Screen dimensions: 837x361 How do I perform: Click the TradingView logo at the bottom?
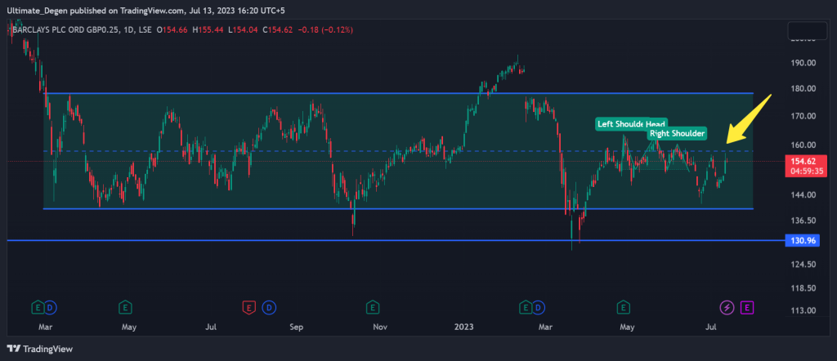(x=40, y=349)
